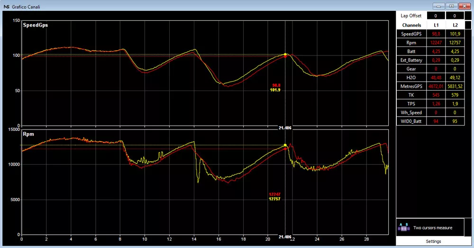Click H2O L2 value 49,12
Viewport: 474px width, 248px height.
tap(455, 78)
